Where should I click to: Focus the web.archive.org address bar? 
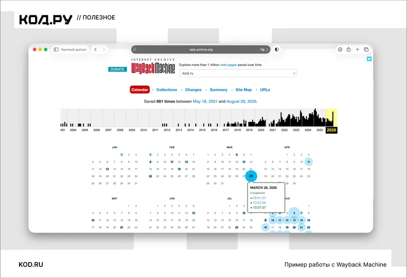coord(201,50)
